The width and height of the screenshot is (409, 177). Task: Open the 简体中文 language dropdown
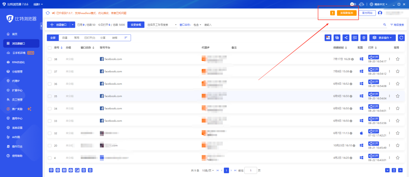(x=379, y=4)
